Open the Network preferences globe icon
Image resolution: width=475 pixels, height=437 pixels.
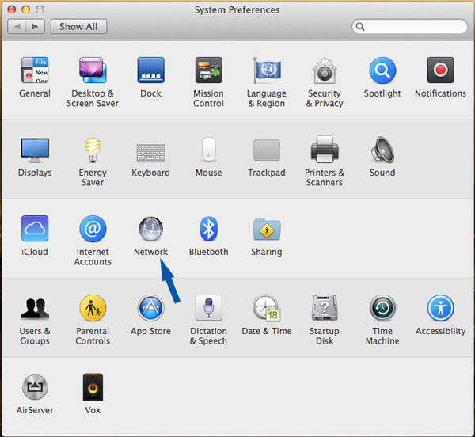coord(151,228)
